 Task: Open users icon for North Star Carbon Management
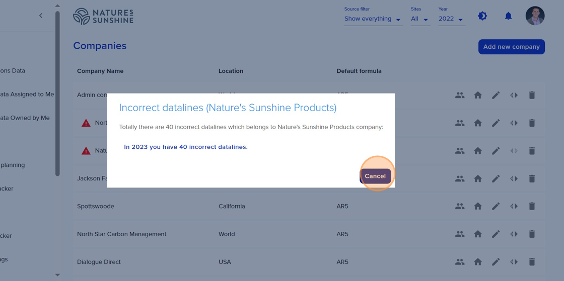460,234
